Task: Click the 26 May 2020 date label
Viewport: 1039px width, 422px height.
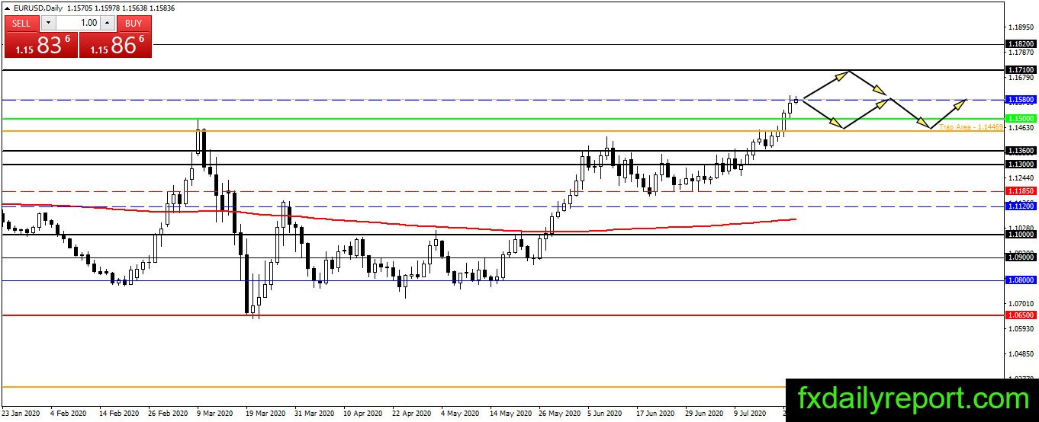Action: 559,414
